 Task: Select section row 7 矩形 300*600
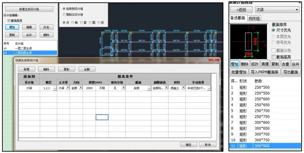pyautogui.click(x=265, y=122)
